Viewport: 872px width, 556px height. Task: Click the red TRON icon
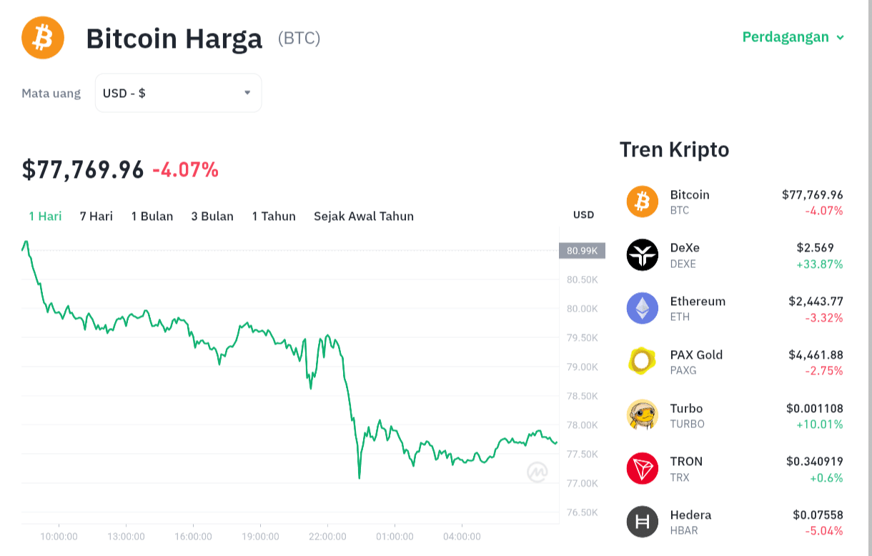[642, 469]
